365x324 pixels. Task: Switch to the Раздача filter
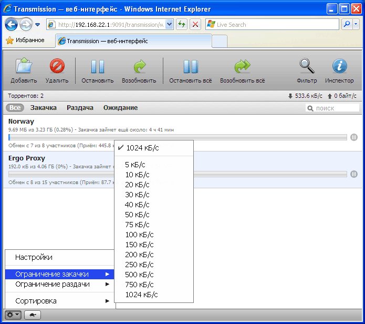point(80,108)
